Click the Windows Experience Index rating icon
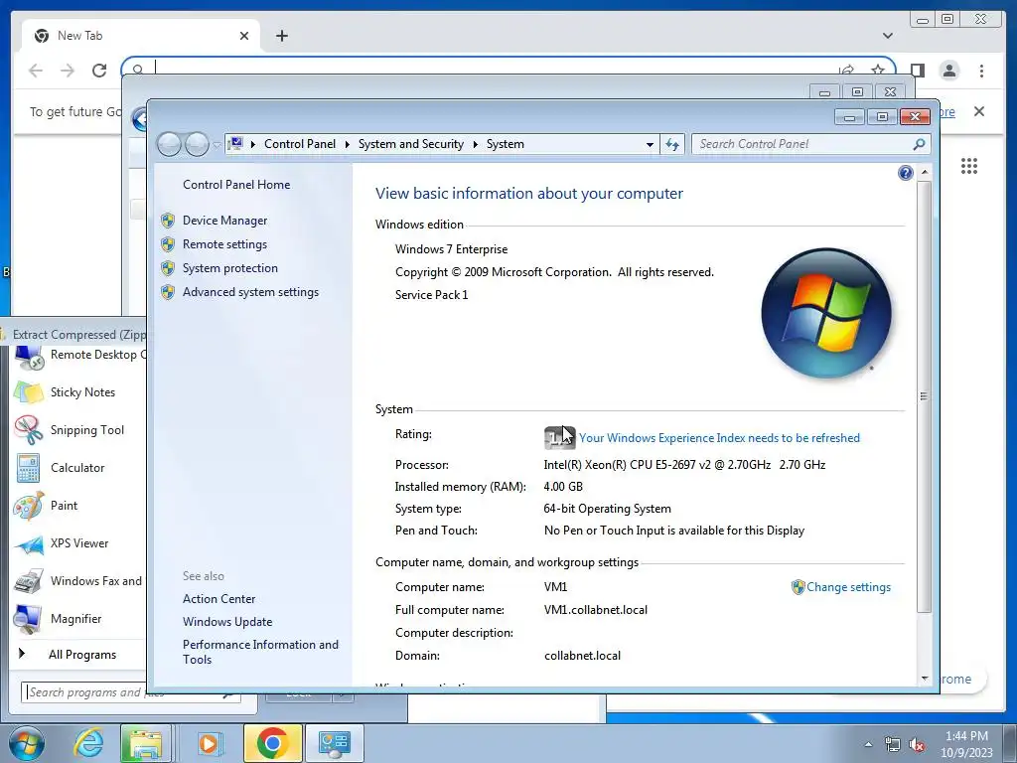 click(559, 438)
